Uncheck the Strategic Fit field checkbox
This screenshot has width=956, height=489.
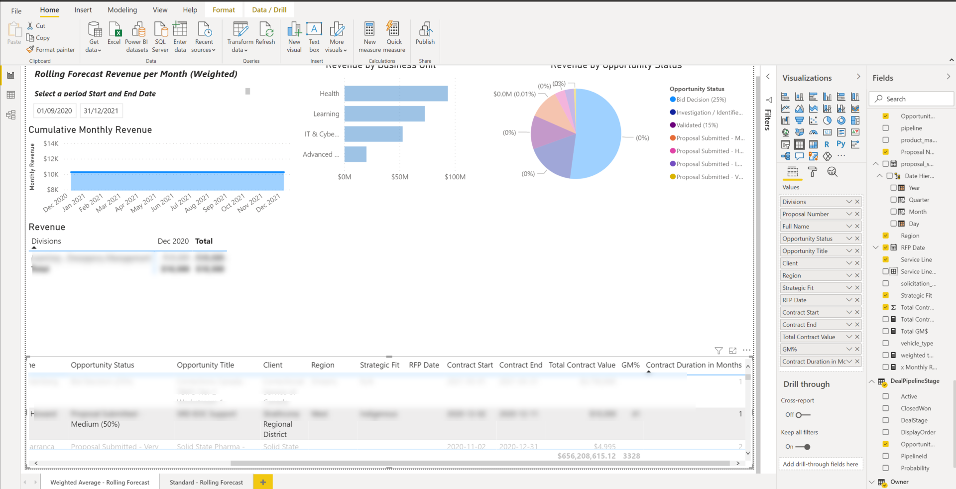pos(886,295)
